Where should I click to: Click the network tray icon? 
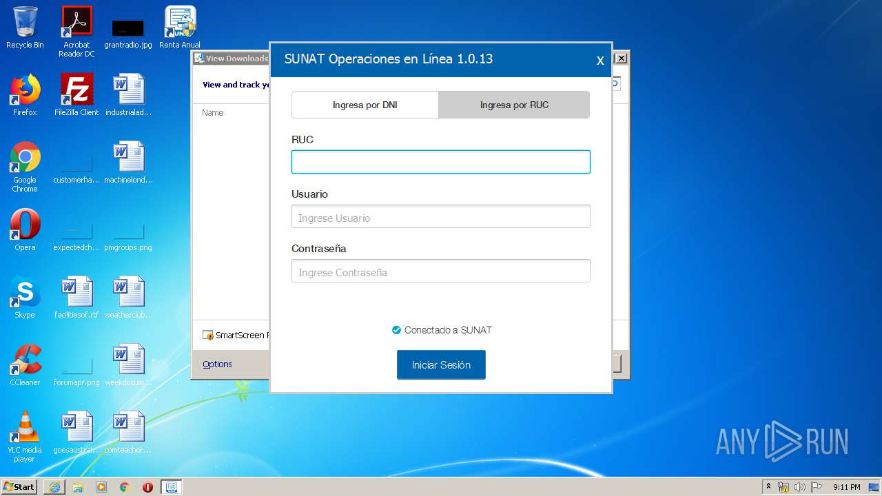coord(783,487)
